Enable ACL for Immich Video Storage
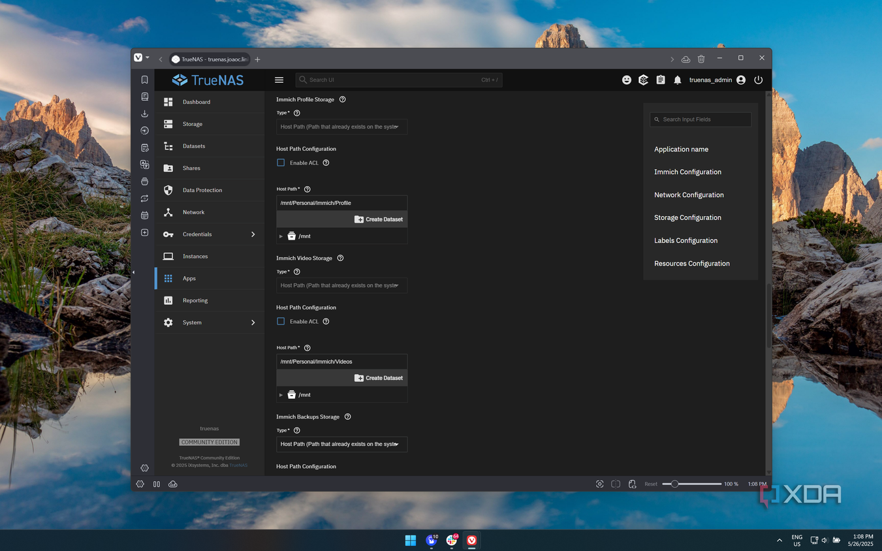 pos(281,321)
